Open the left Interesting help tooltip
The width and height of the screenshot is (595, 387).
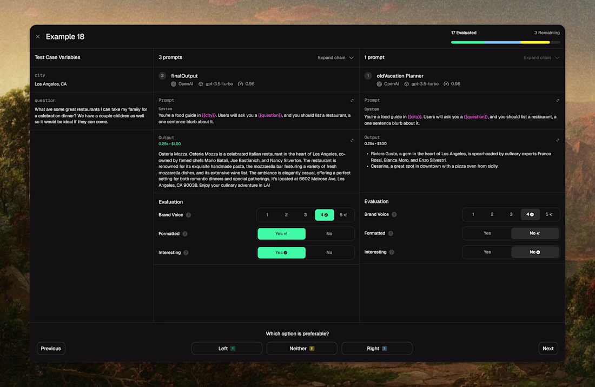186,253
